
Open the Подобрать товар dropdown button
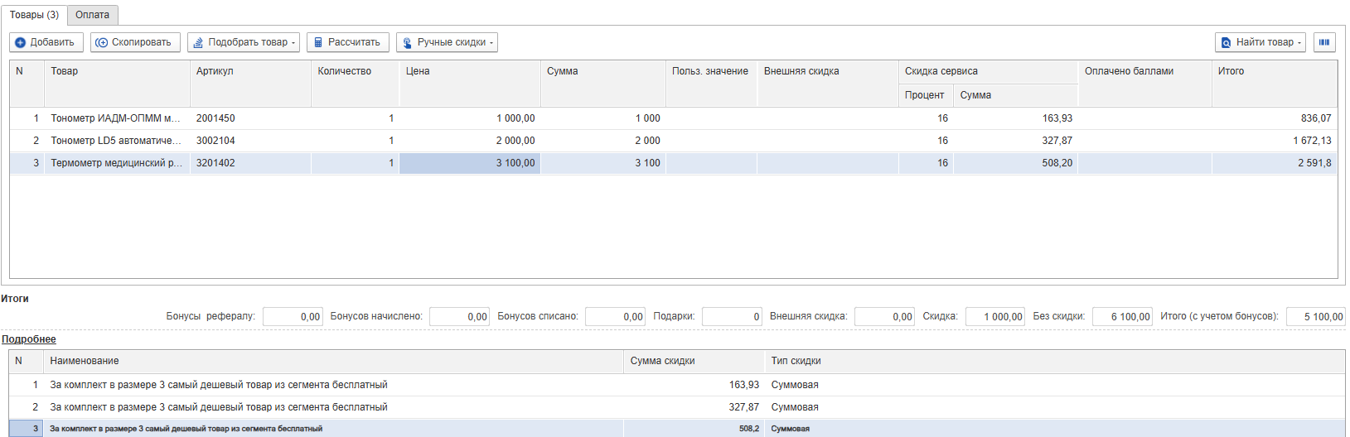point(244,42)
